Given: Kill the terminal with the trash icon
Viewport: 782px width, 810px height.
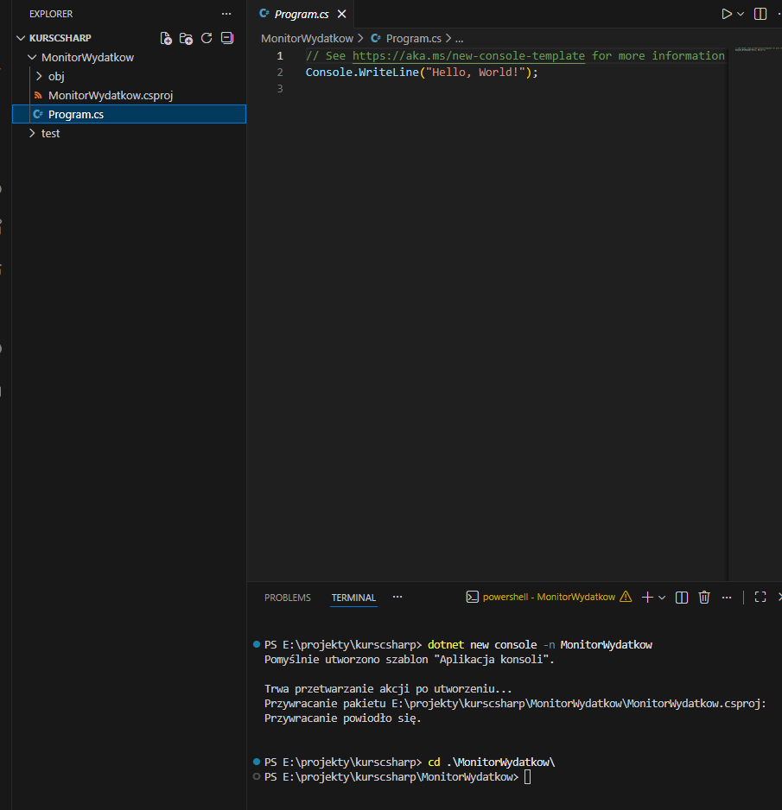Looking at the screenshot, I should pyautogui.click(x=704, y=597).
